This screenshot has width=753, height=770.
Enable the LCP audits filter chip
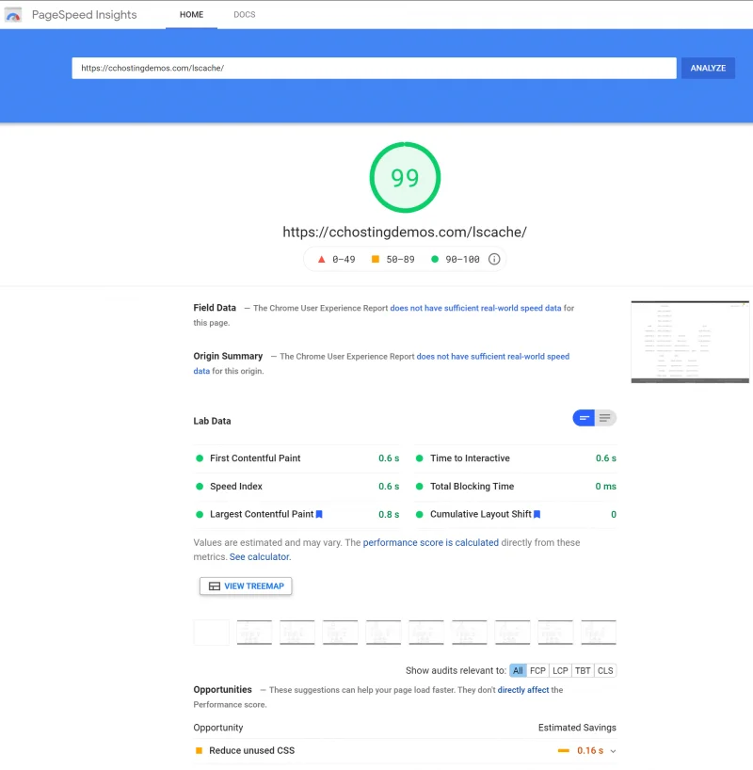[x=559, y=670]
